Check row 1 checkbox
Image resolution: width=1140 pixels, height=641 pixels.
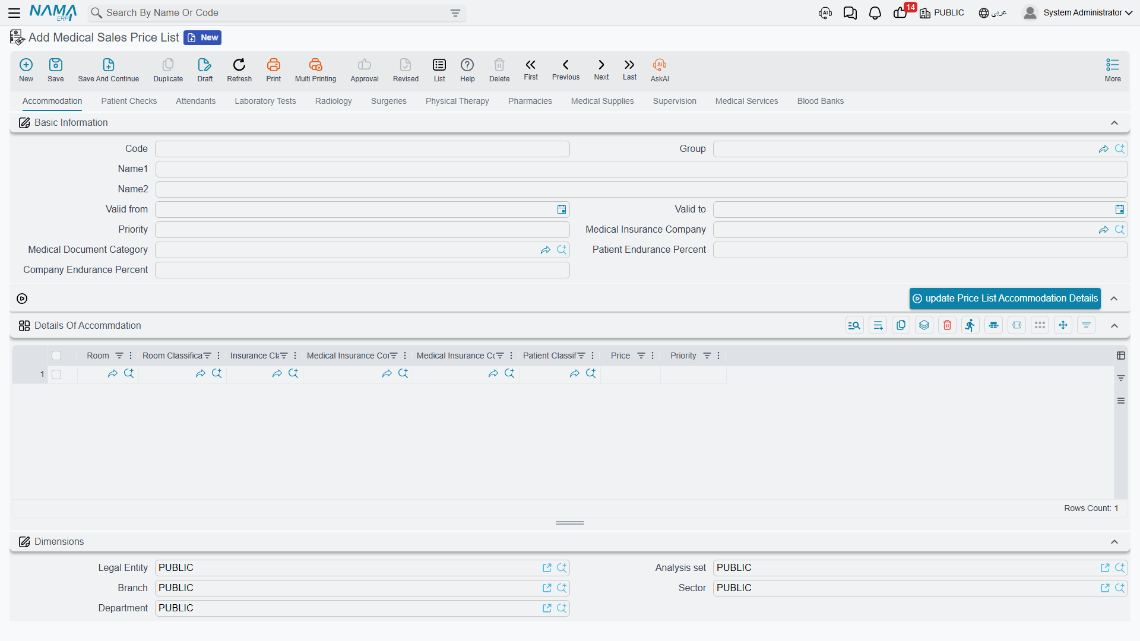coord(56,375)
